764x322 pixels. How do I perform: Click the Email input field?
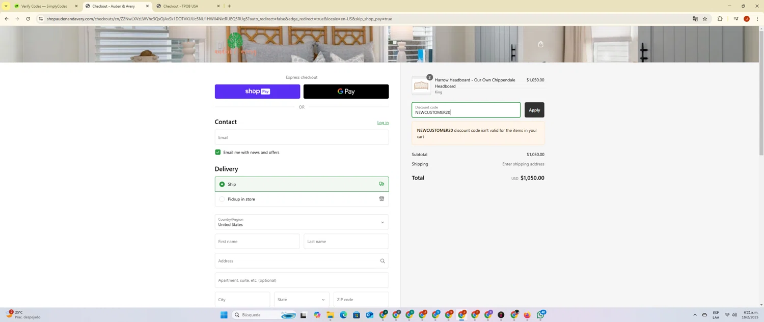pos(302,137)
